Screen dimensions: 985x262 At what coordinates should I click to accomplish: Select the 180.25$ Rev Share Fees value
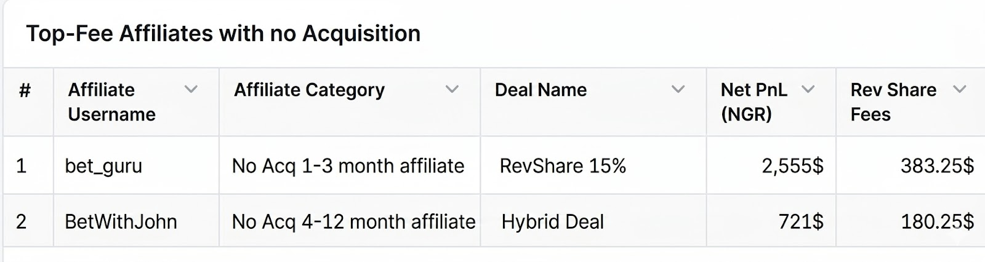pos(937,221)
